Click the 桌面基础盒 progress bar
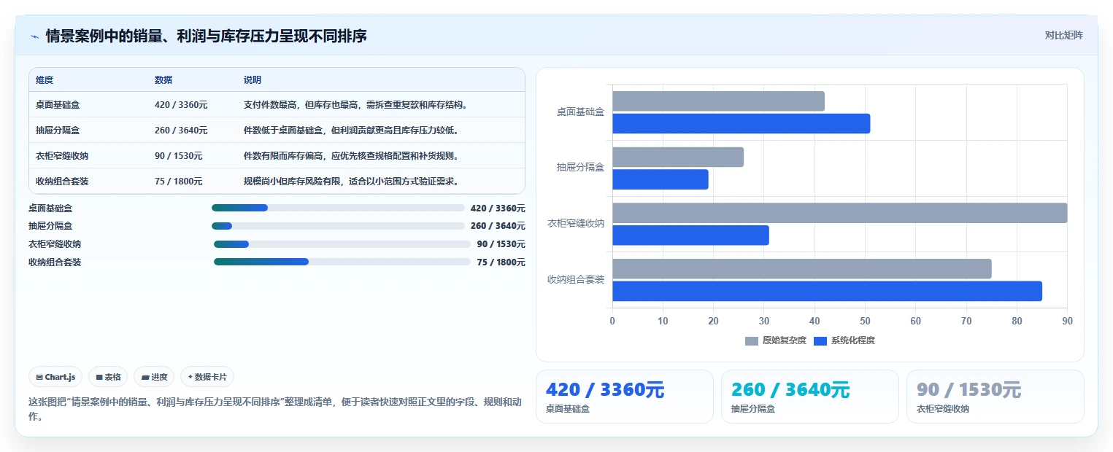 tap(338, 208)
